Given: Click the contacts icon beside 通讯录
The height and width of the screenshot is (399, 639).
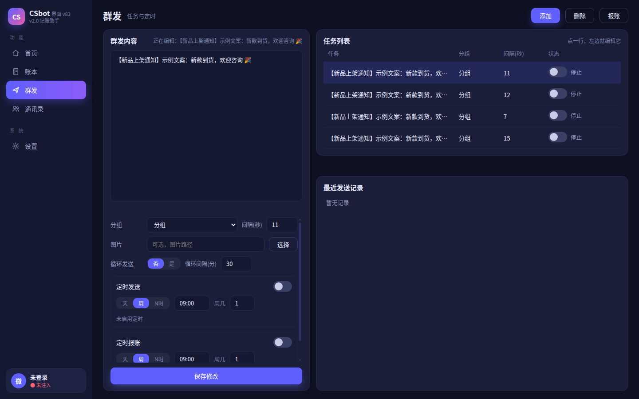Looking at the screenshot, I should [x=16, y=109].
